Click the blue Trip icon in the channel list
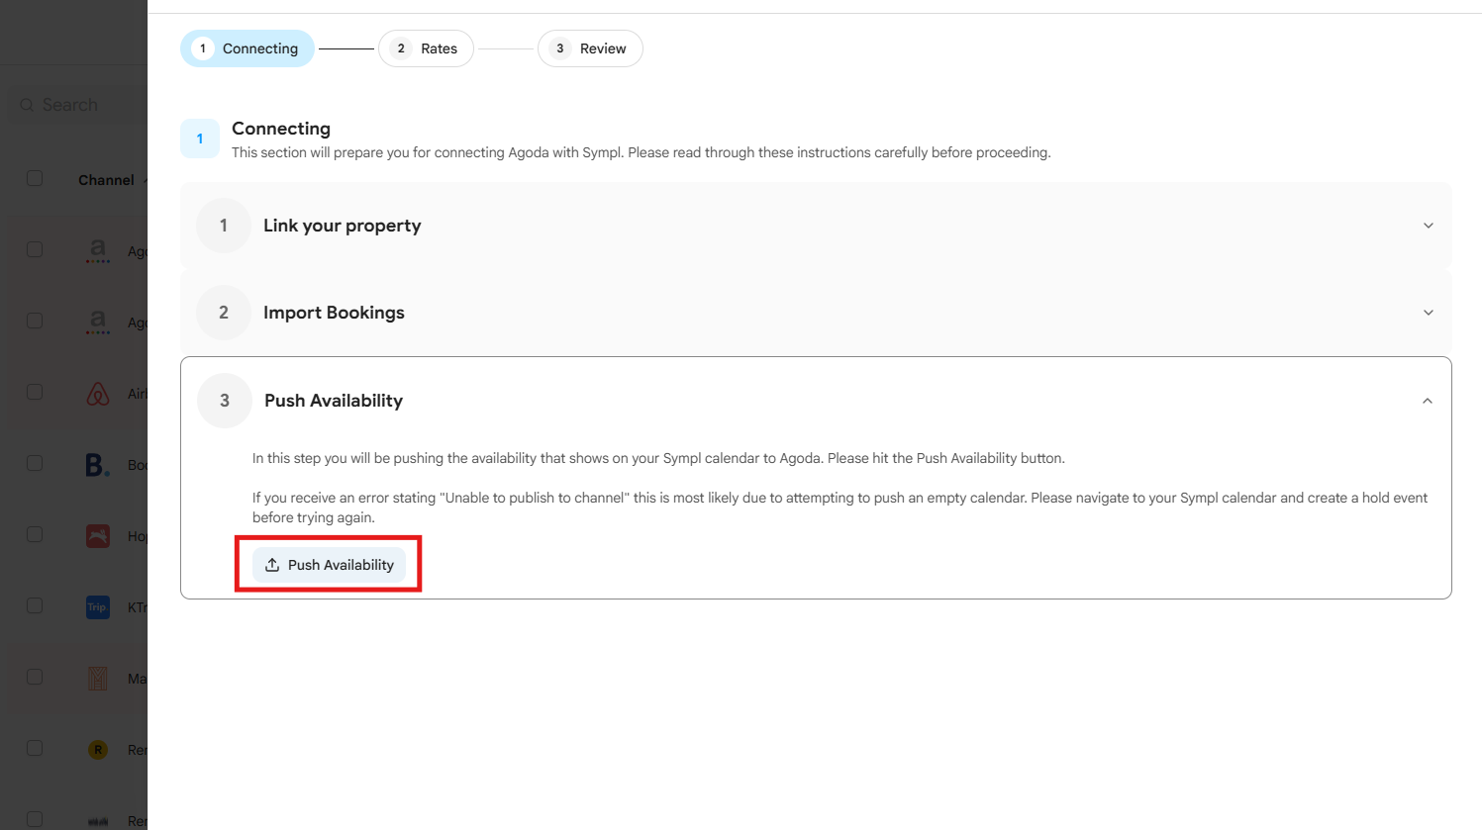 [x=97, y=607]
